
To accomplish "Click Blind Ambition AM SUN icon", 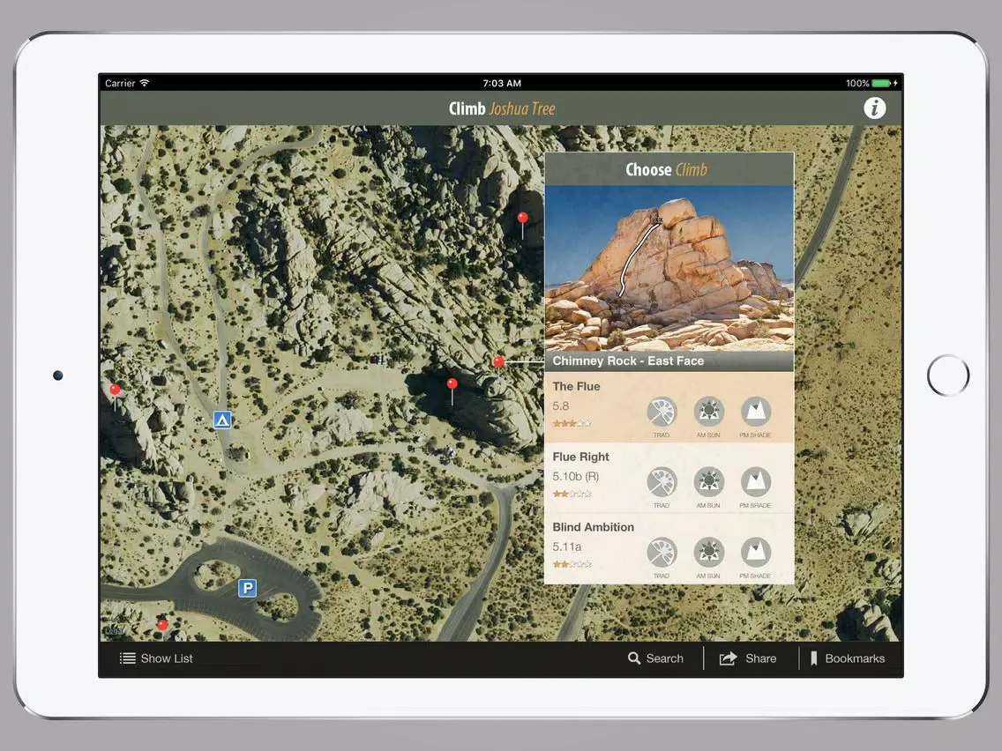I will tap(708, 553).
